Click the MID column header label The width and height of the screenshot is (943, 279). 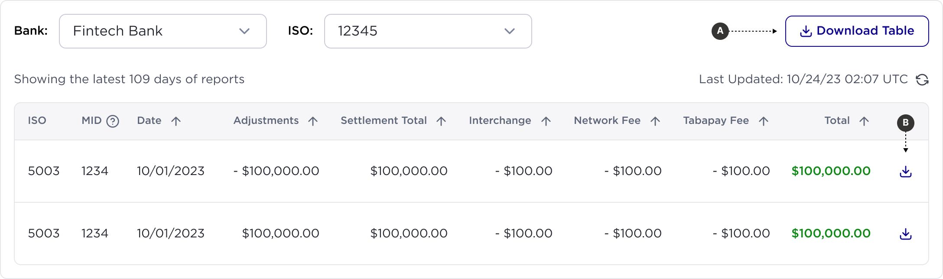click(91, 120)
